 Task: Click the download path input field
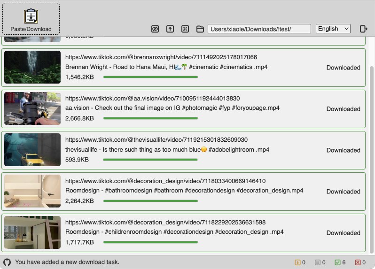pyautogui.click(x=259, y=29)
